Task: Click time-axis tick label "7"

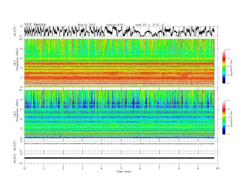Action: (160, 168)
